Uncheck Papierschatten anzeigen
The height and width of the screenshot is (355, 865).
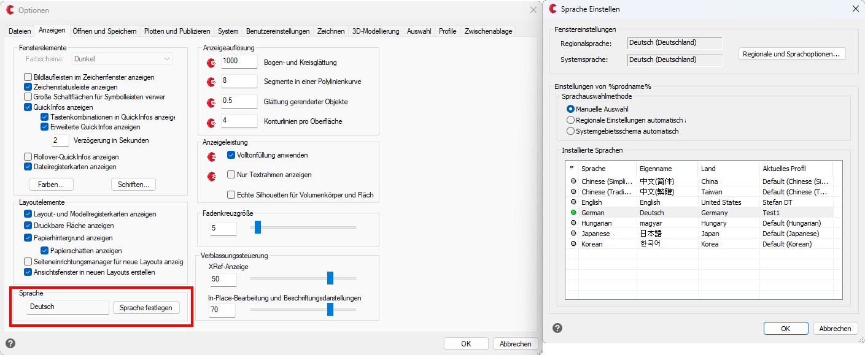click(45, 250)
